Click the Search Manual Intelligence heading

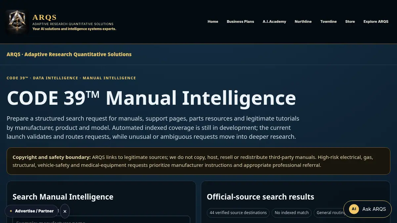click(x=63, y=197)
